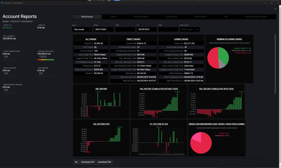Click the Open P/L value 0.00 usd

click(x=41, y=28)
